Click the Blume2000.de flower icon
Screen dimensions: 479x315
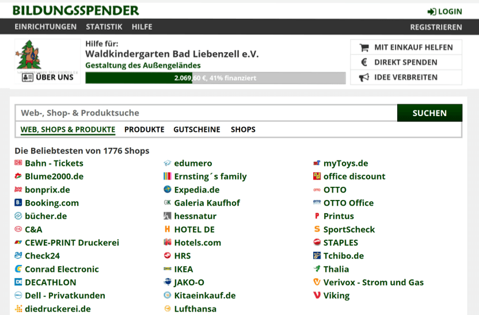point(18,176)
